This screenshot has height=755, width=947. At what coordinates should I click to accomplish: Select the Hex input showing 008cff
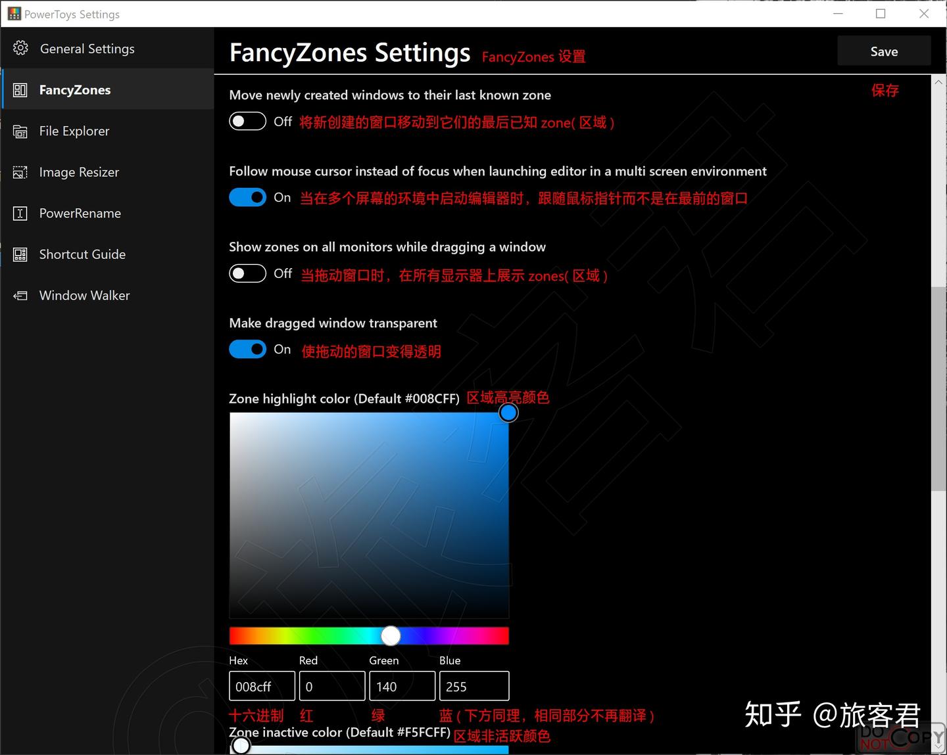click(261, 686)
